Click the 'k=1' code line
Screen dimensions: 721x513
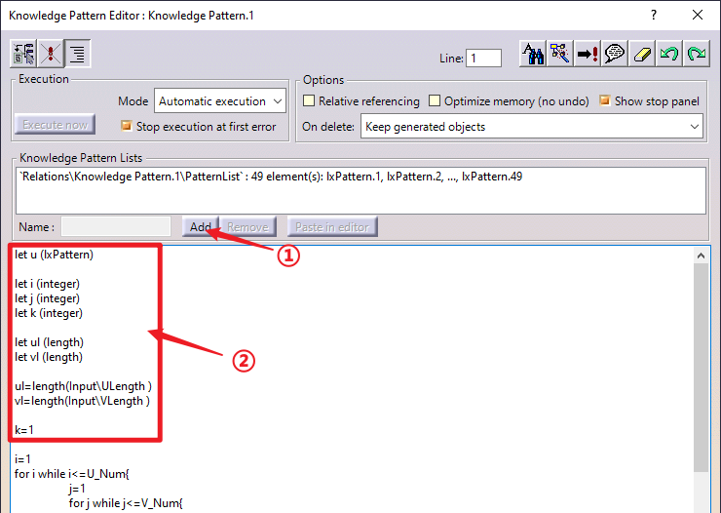(24, 430)
